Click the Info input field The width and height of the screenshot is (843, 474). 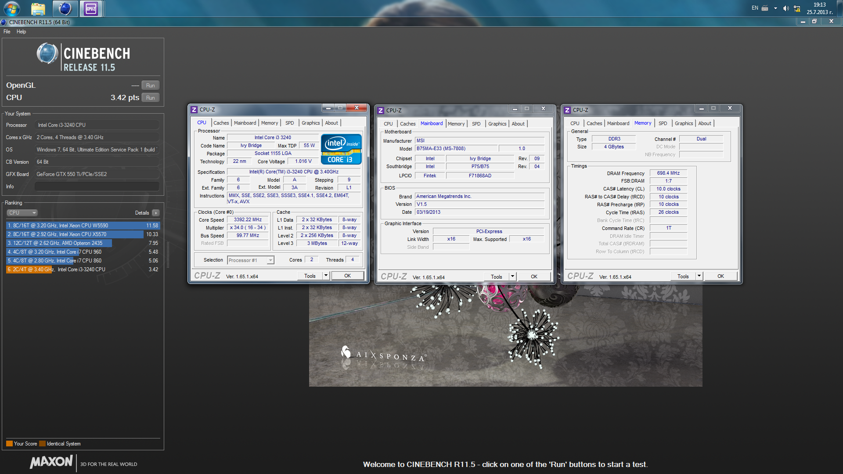97,187
